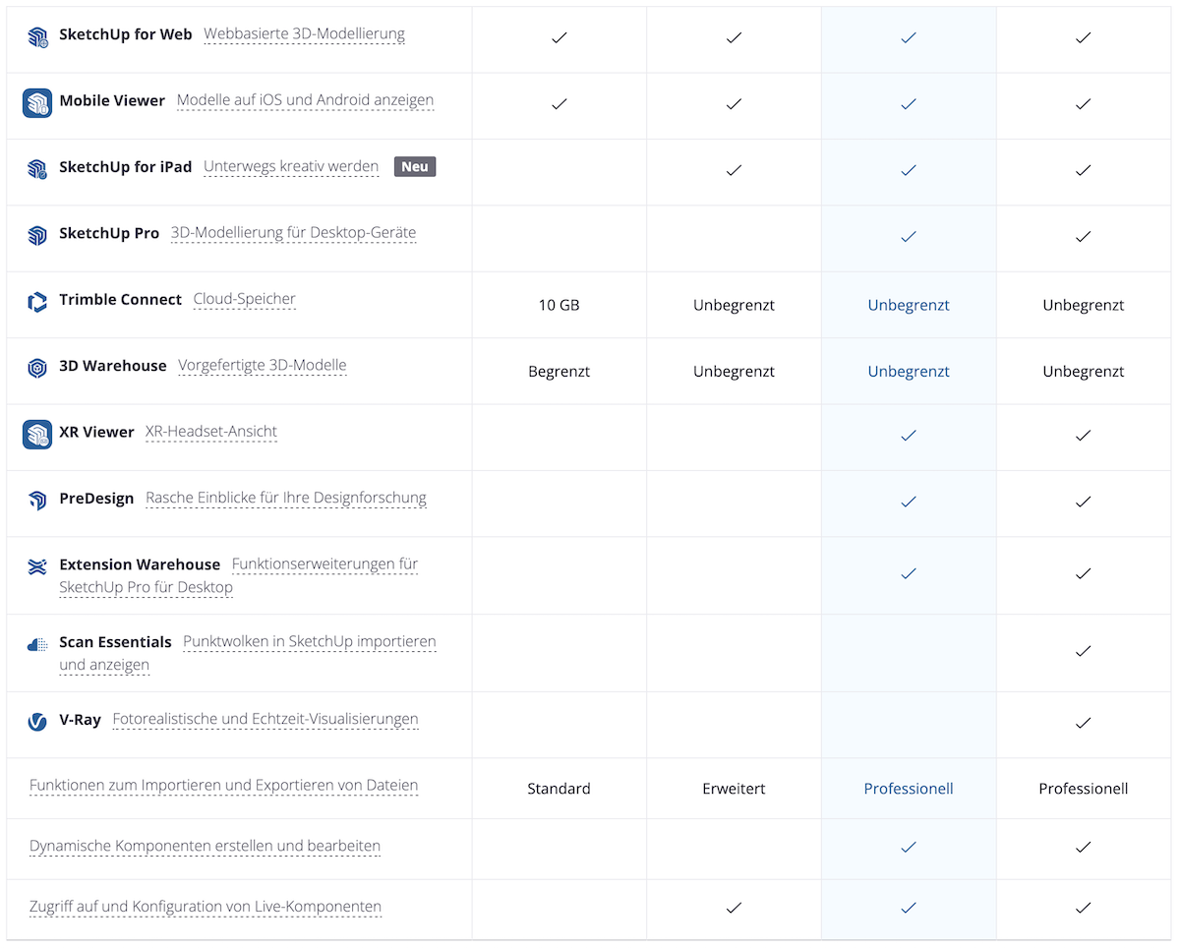Click the blue 'Professionell' cell
This screenshot has height=948, width=1180.
click(x=909, y=789)
